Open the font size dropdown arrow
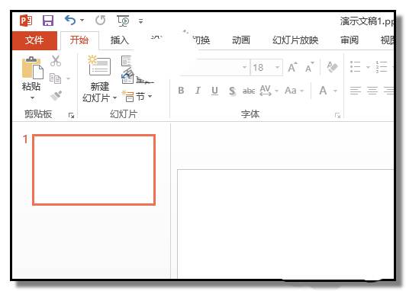This screenshot has width=406, height=291. tap(277, 68)
